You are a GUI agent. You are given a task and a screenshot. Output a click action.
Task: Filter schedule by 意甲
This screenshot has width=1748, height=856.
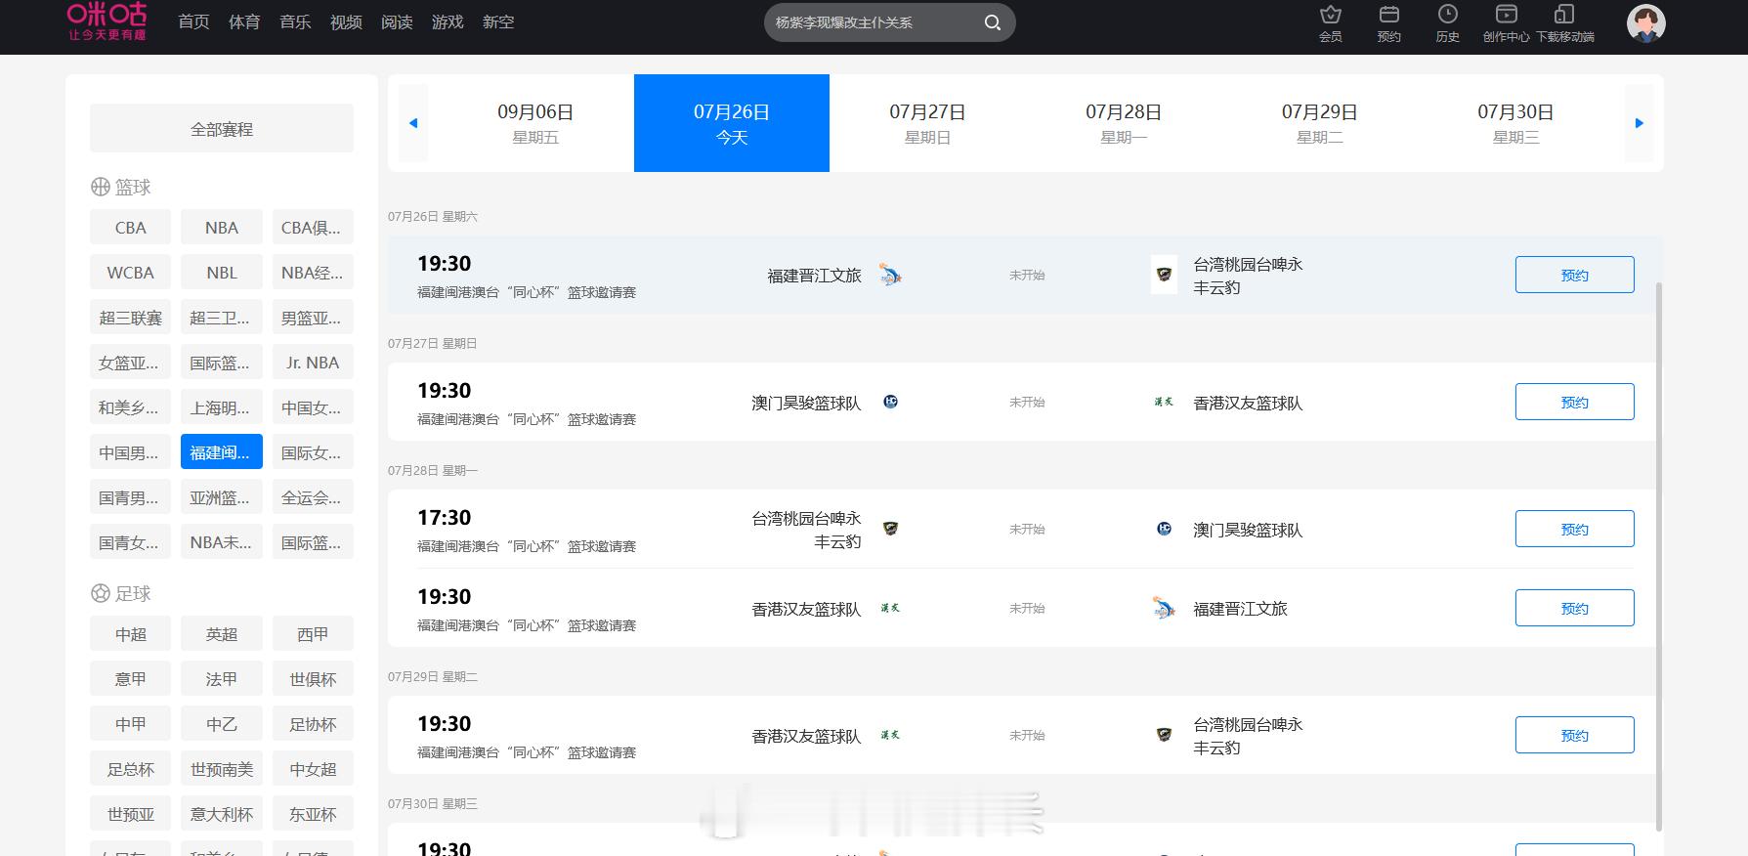(130, 678)
